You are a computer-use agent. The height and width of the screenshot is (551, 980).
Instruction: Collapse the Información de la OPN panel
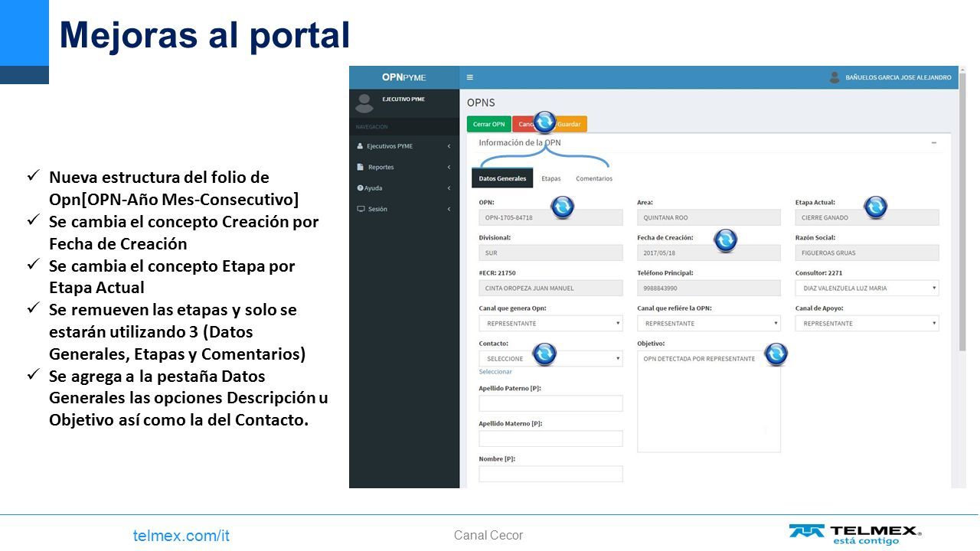click(934, 143)
